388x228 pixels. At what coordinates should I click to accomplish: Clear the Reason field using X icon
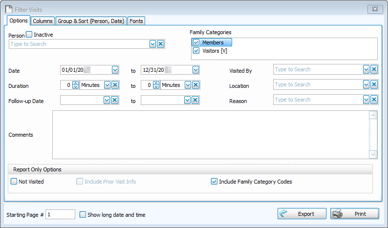click(374, 100)
